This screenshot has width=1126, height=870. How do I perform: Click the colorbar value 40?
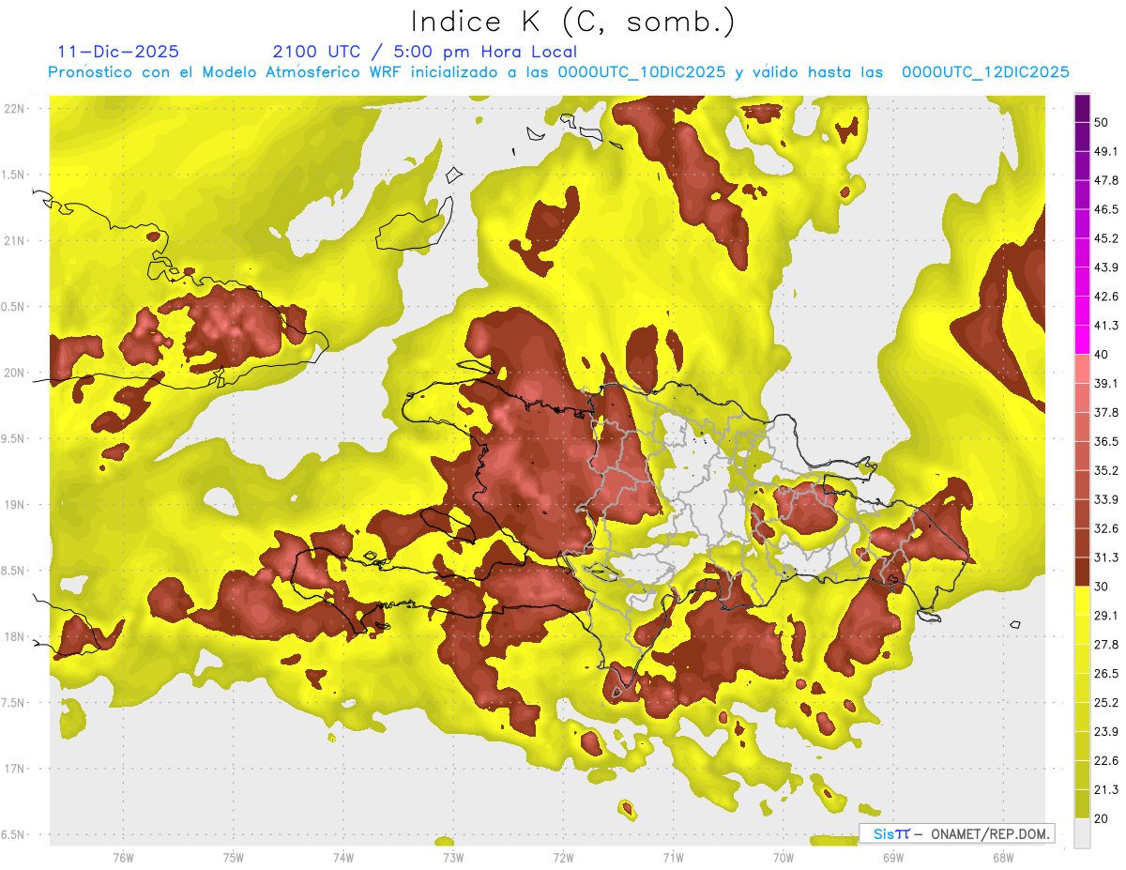point(1103,356)
